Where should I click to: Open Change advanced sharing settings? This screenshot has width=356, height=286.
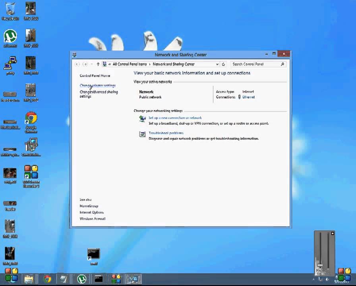(99, 94)
